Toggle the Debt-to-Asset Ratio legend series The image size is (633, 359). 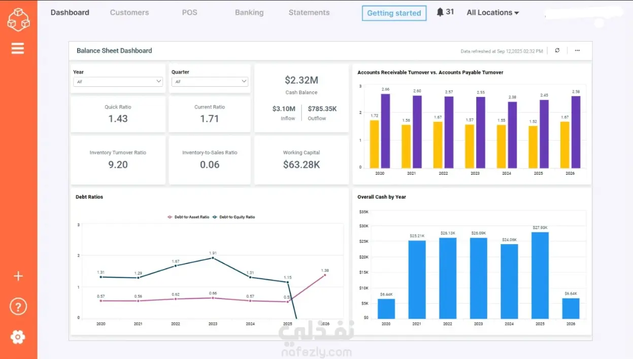pyautogui.click(x=188, y=217)
